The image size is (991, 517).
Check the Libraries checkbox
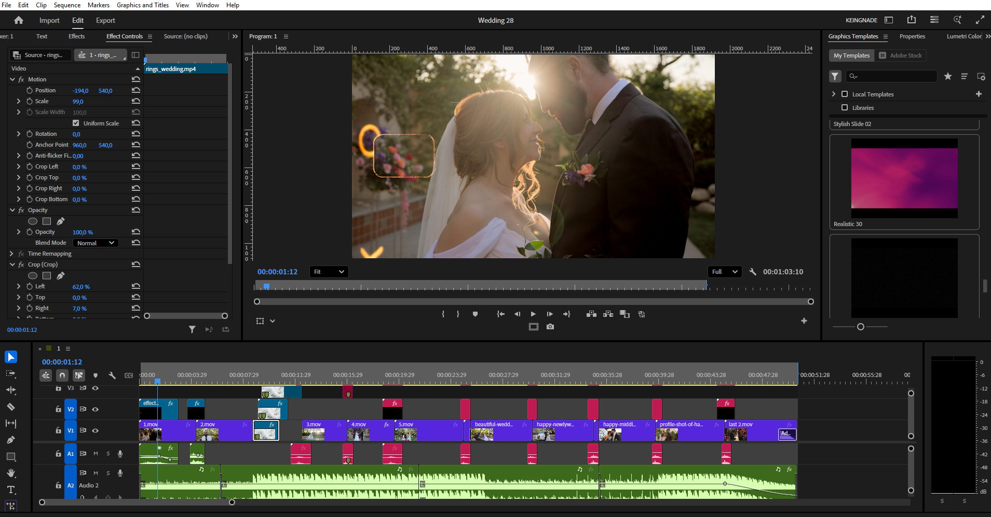[x=845, y=107]
